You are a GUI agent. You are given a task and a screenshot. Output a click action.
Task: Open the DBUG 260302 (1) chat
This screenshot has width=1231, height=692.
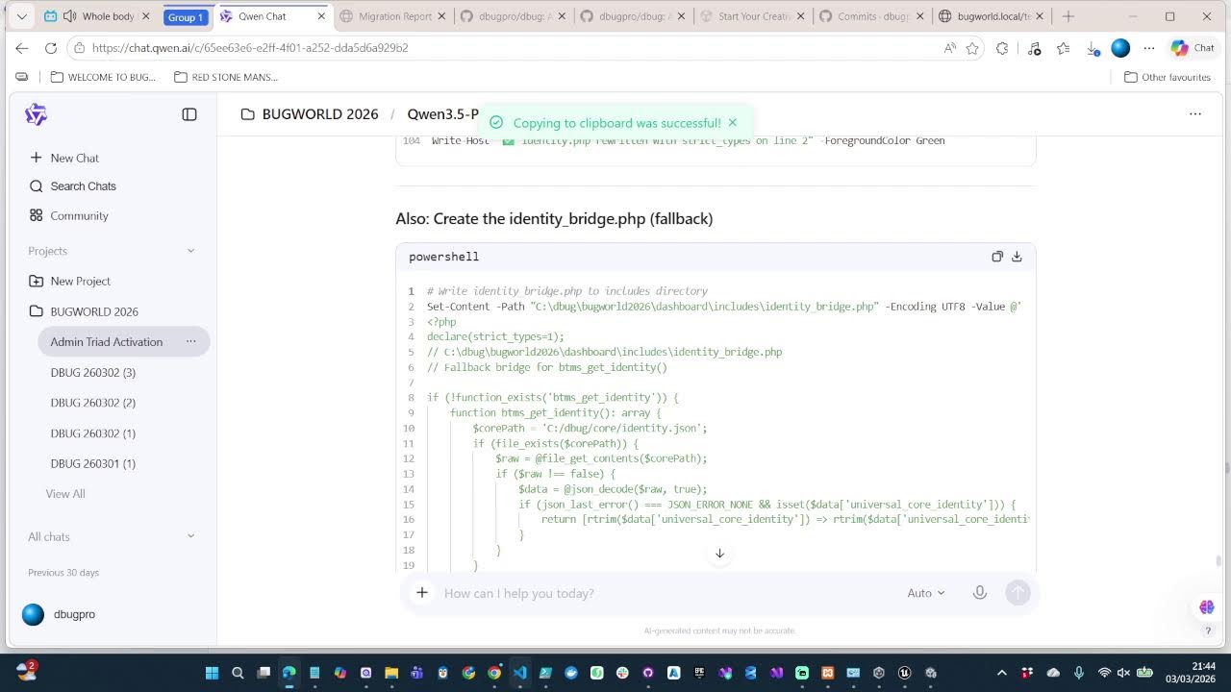(x=93, y=433)
